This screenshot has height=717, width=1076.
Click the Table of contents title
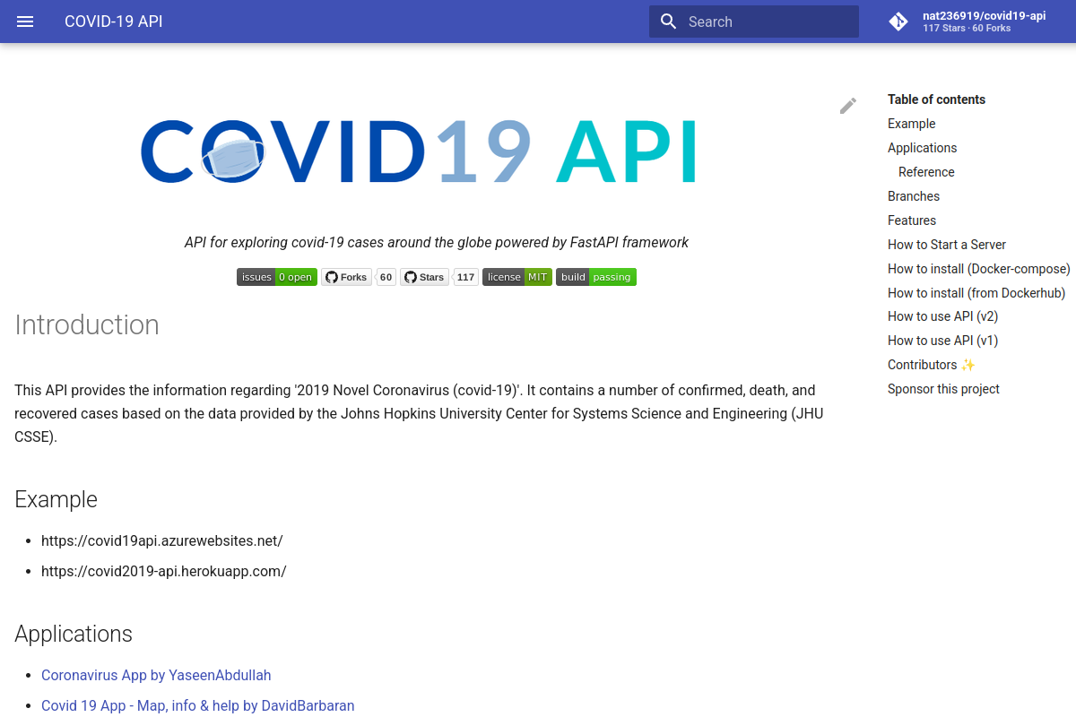point(936,99)
